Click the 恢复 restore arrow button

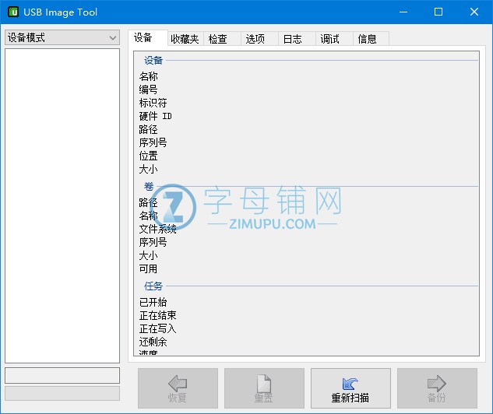pyautogui.click(x=178, y=388)
